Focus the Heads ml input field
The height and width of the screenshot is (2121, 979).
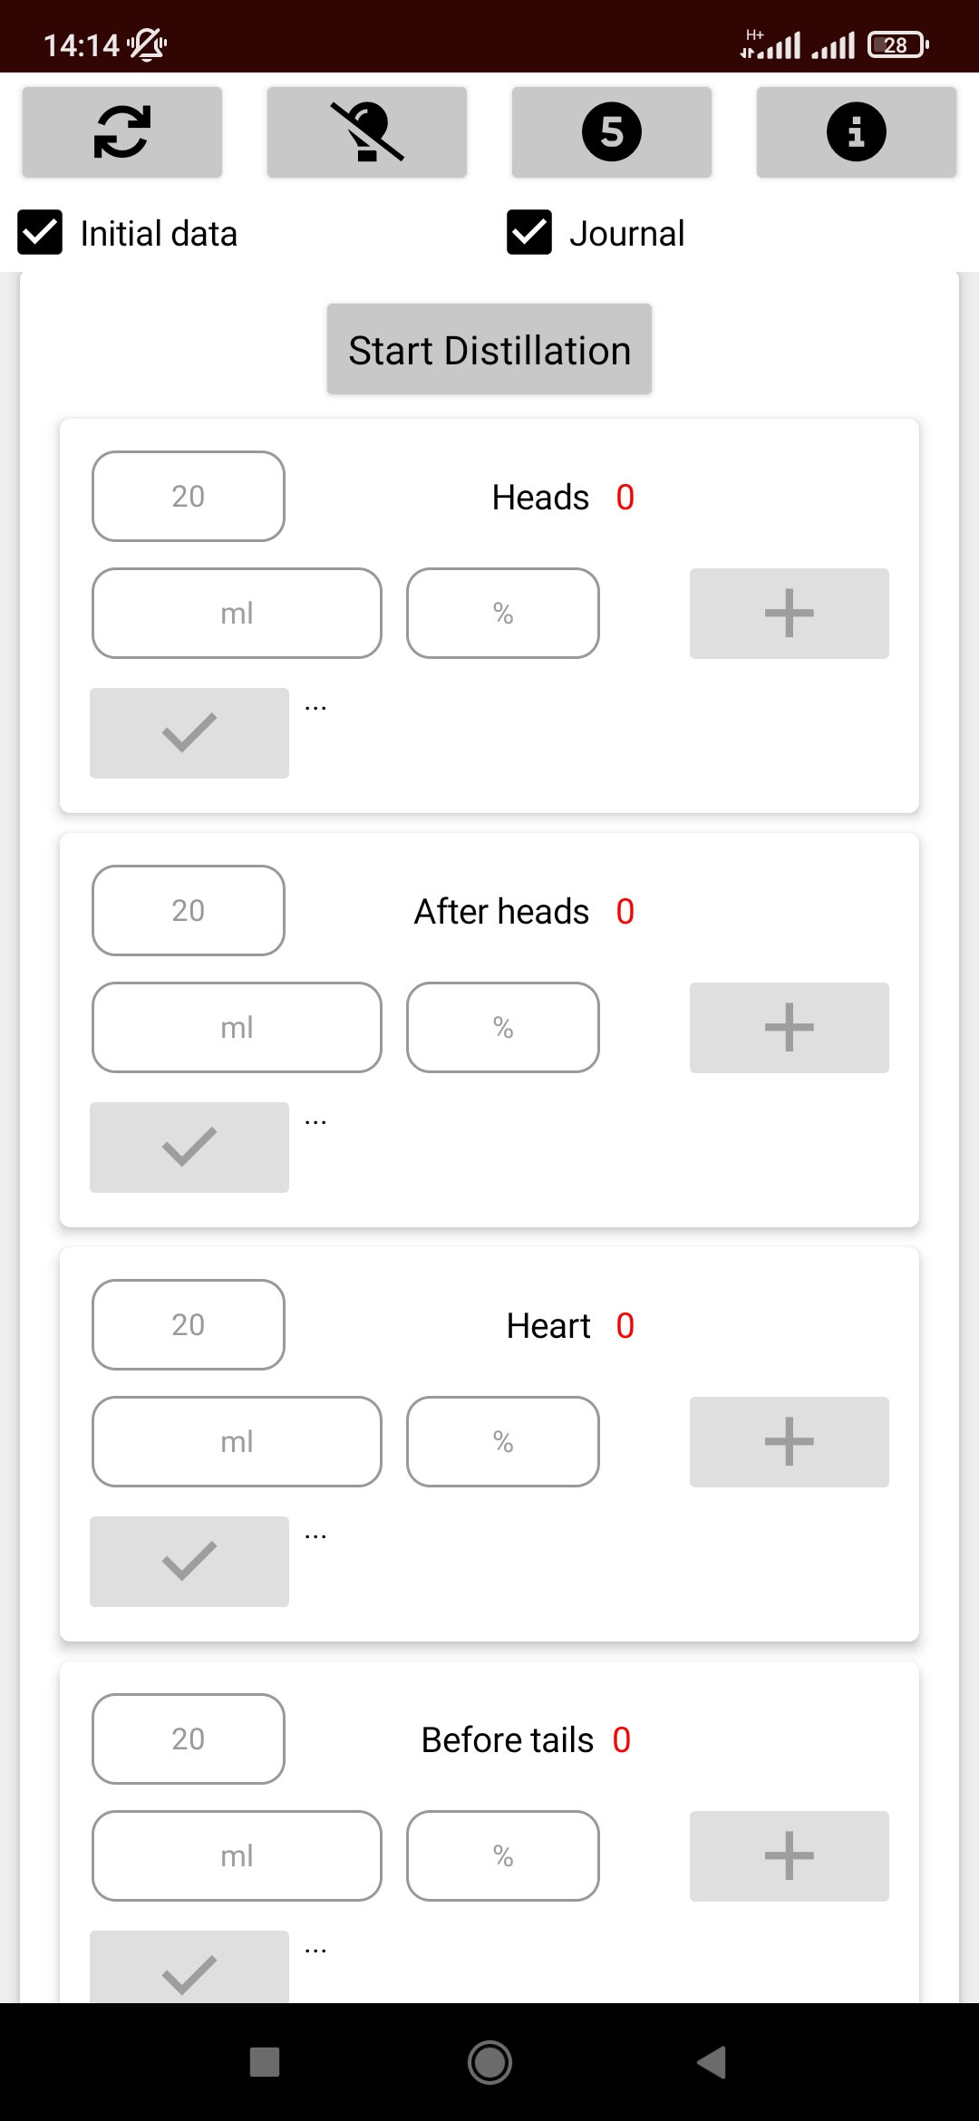pyautogui.click(x=237, y=614)
